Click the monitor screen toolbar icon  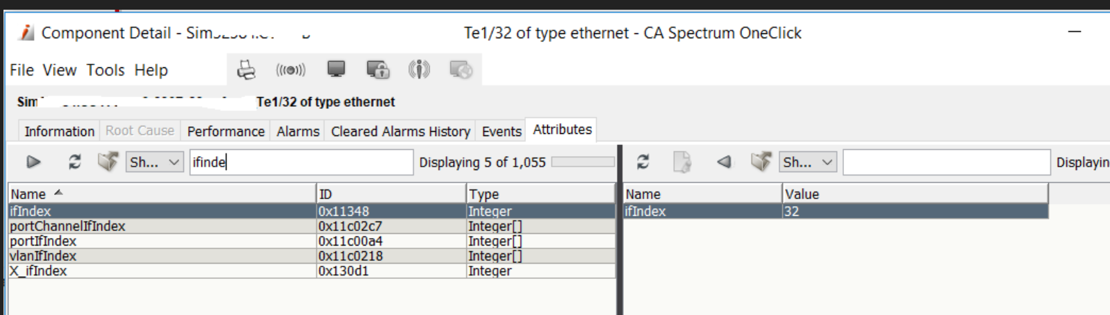click(336, 69)
